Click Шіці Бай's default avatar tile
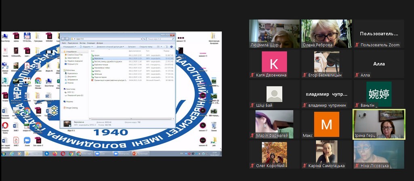 (x=275, y=94)
